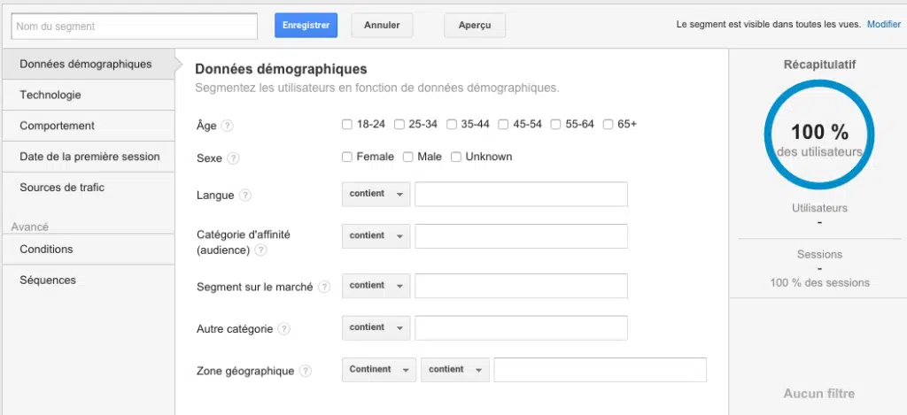Select the Séquences advanced option
Image resolution: width=907 pixels, height=415 pixels.
(x=48, y=281)
